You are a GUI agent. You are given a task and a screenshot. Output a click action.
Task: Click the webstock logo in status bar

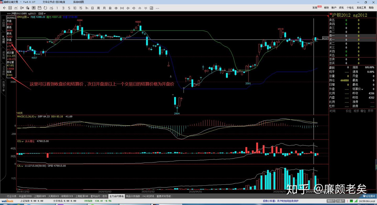tap(8, 201)
